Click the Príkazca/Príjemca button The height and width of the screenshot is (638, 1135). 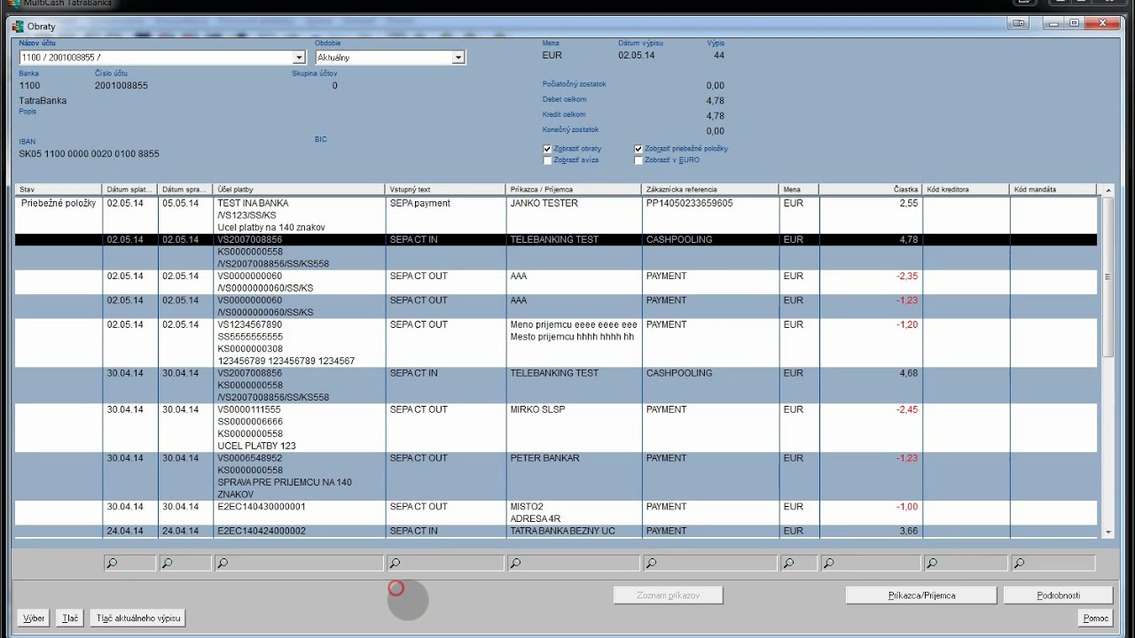coord(921,595)
